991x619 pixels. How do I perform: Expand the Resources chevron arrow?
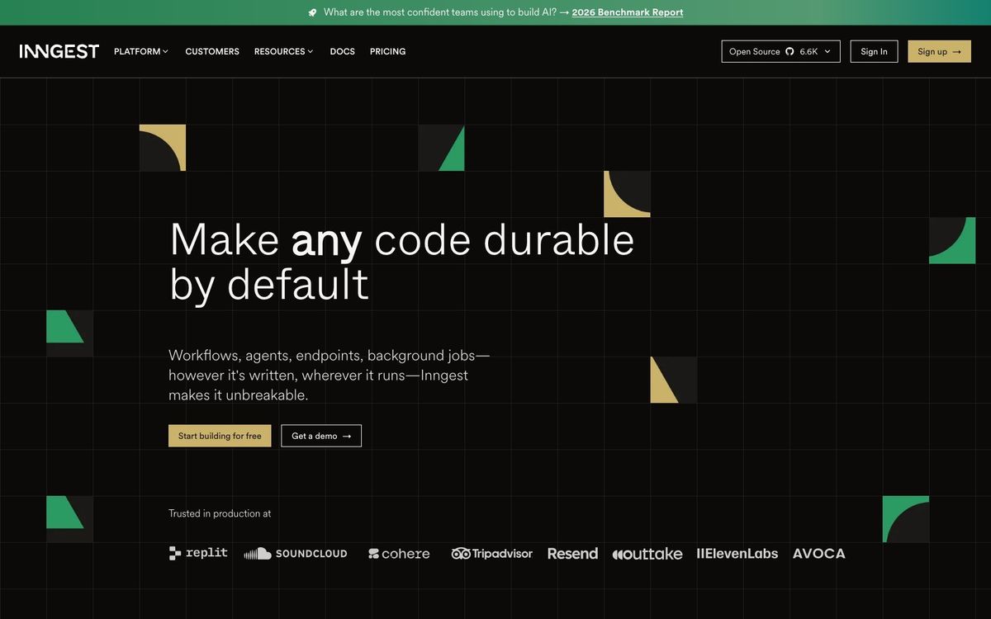coord(311,51)
